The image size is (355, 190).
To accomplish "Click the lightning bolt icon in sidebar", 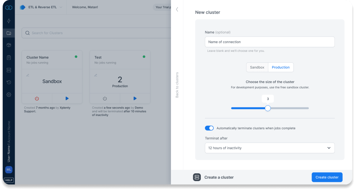I will click(x=9, y=21).
